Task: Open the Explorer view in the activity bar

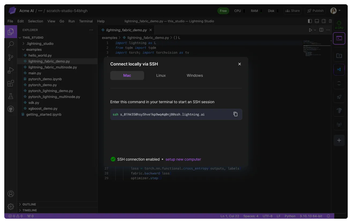Action: click(11, 32)
